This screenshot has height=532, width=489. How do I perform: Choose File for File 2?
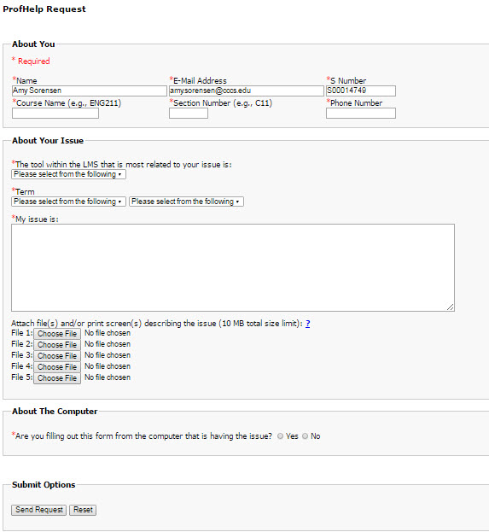[x=57, y=345]
